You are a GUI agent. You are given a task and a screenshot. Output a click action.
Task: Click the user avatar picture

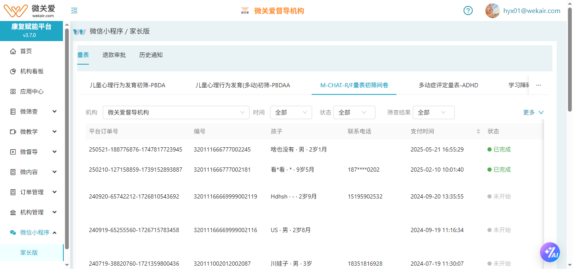[492, 11]
